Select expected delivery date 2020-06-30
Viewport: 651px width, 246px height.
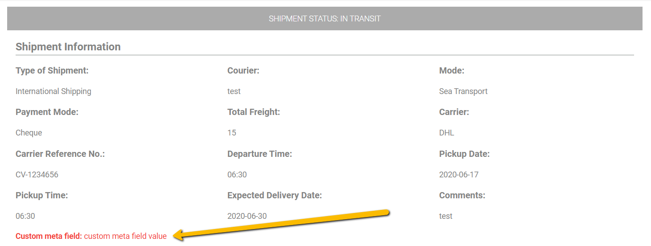point(247,216)
